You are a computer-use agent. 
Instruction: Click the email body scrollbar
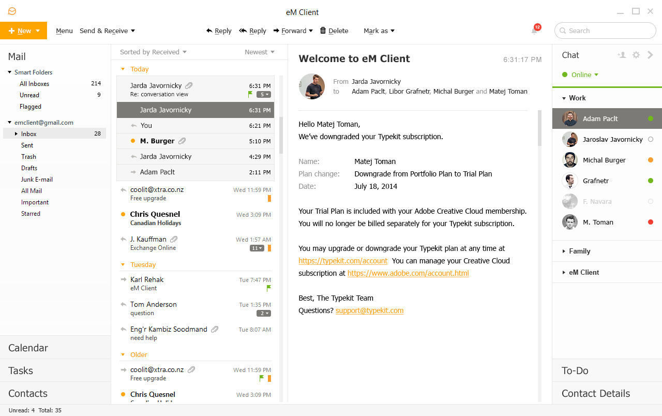coord(539,128)
